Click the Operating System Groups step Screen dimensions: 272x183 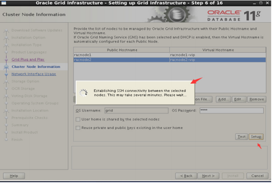35,103
